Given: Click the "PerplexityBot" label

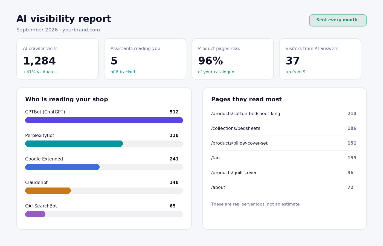Looking at the screenshot, I should (40, 136).
